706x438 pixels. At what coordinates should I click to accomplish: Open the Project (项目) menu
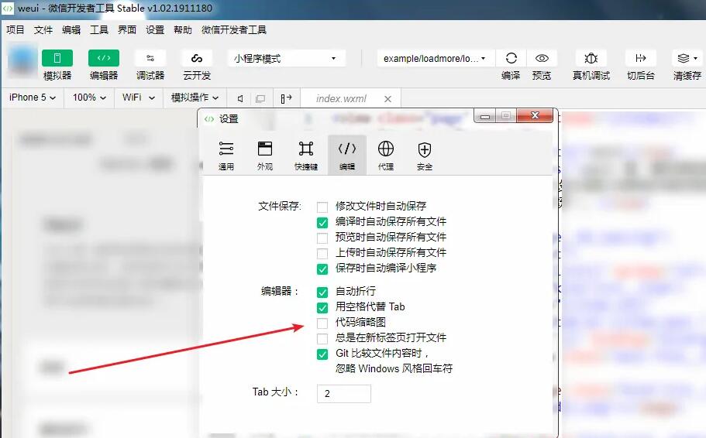(15, 29)
